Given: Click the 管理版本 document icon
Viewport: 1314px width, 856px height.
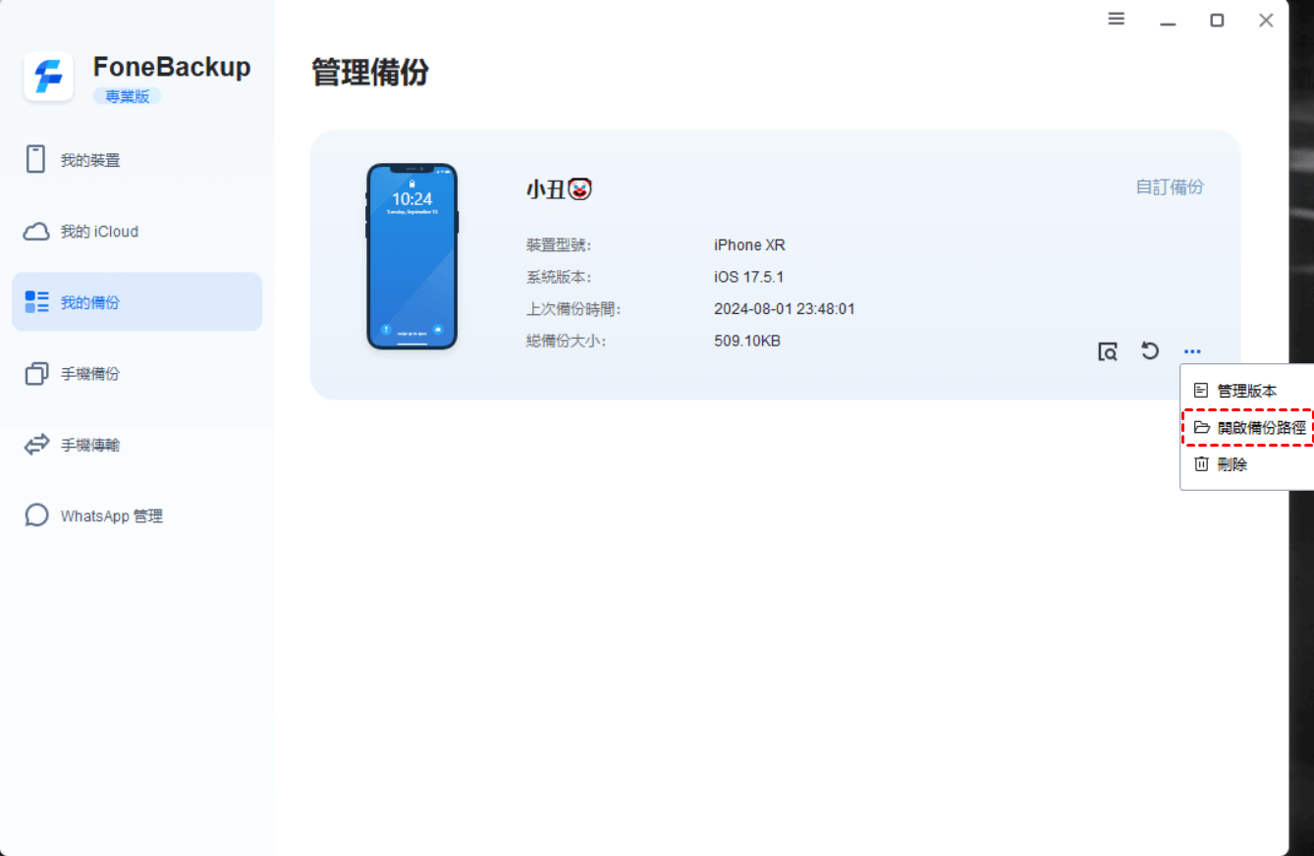Looking at the screenshot, I should pos(1201,391).
